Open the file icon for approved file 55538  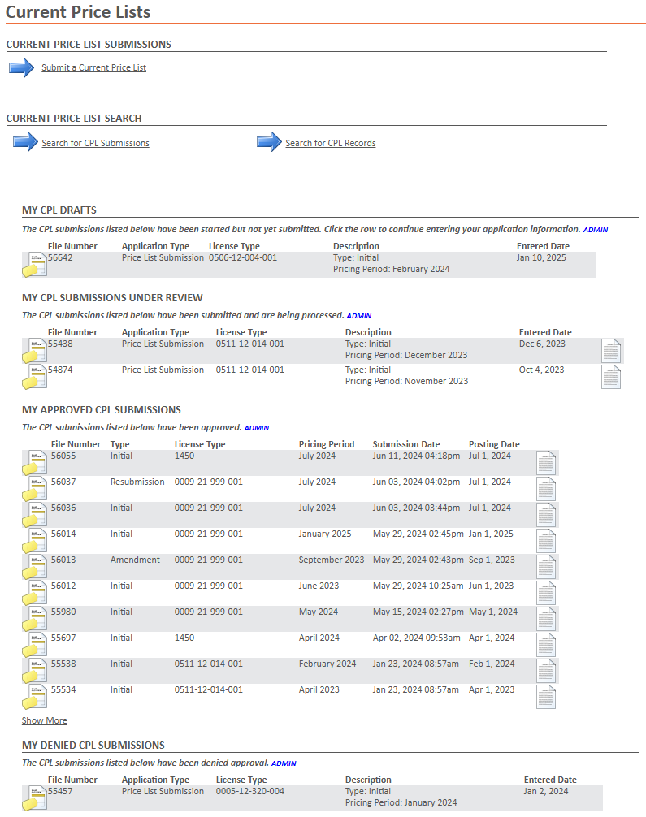[34, 671]
